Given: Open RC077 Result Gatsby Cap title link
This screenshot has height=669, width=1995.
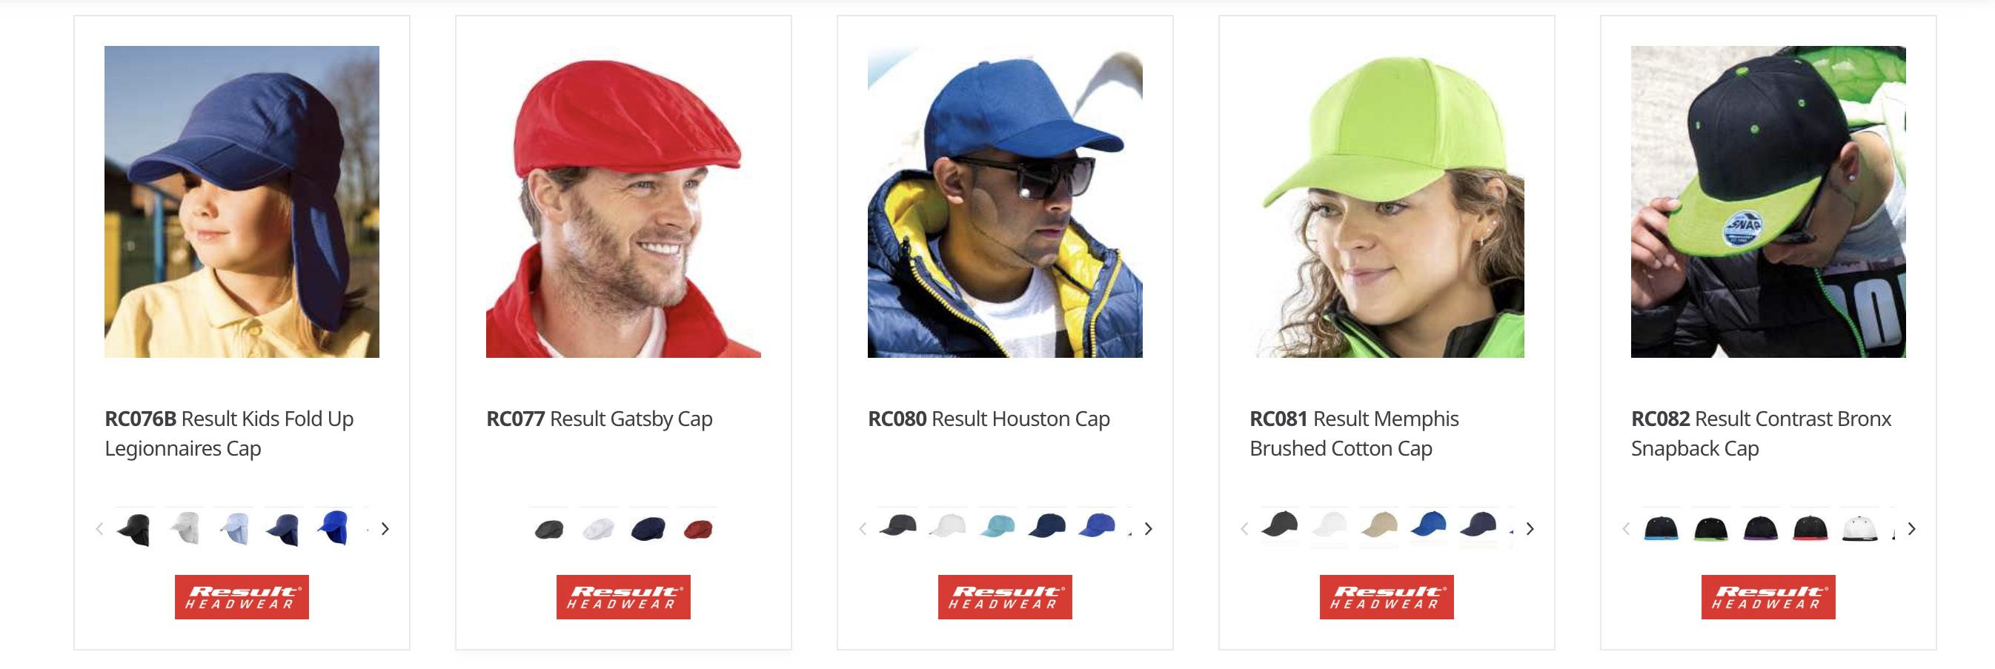Looking at the screenshot, I should pyautogui.click(x=600, y=419).
